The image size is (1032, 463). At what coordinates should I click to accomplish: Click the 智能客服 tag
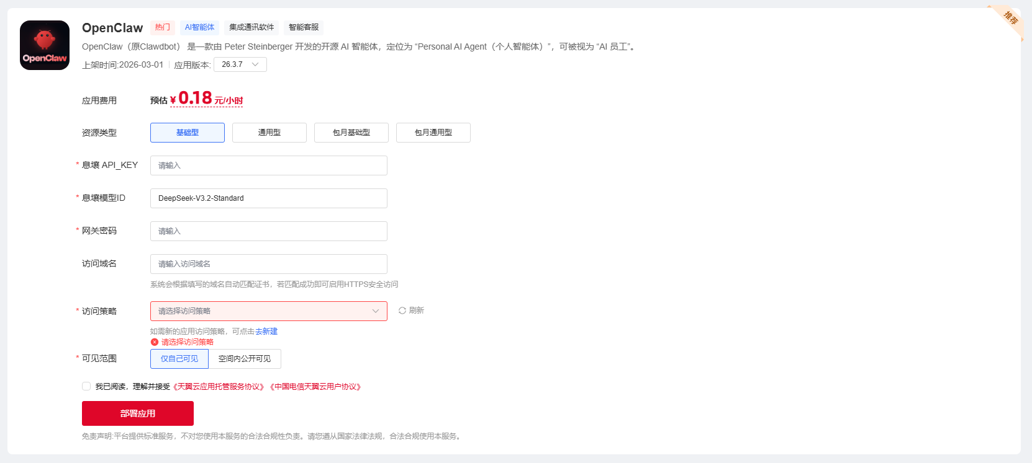304,27
